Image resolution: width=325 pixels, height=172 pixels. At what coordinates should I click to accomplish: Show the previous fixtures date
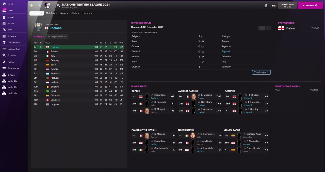[262, 28]
